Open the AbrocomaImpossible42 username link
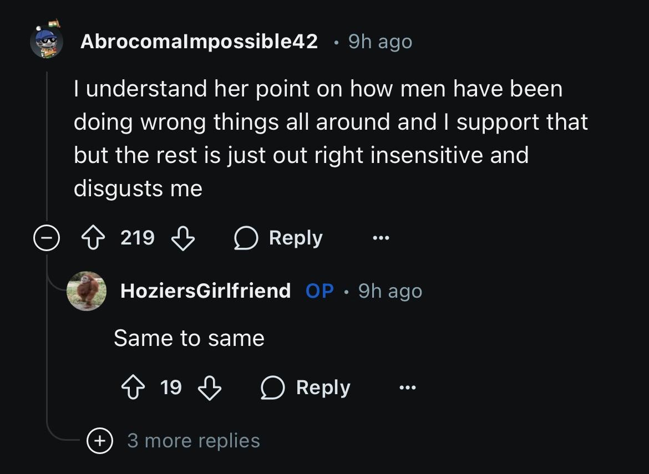Image resolution: width=649 pixels, height=474 pixels. pos(199,41)
